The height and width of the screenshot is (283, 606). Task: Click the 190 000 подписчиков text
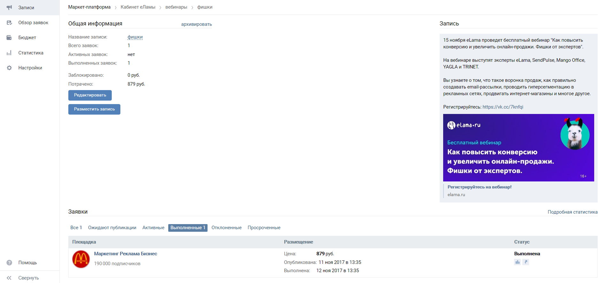[x=117, y=264]
